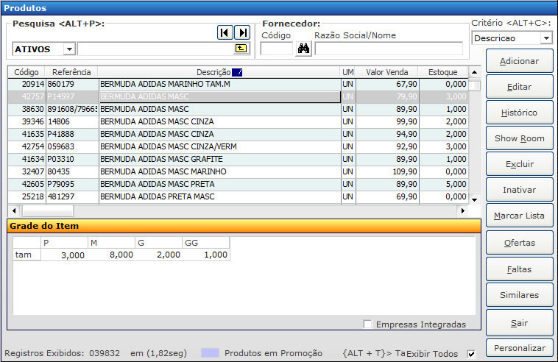Viewport: 558px width, 362px height.
Task: Open the Critério Descricao dropdown
Action: coord(546,38)
